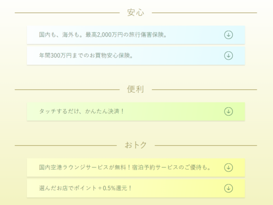Viewport: 273px width, 205px height.
Task: Click the おトク section heading
Action: [x=135, y=145]
